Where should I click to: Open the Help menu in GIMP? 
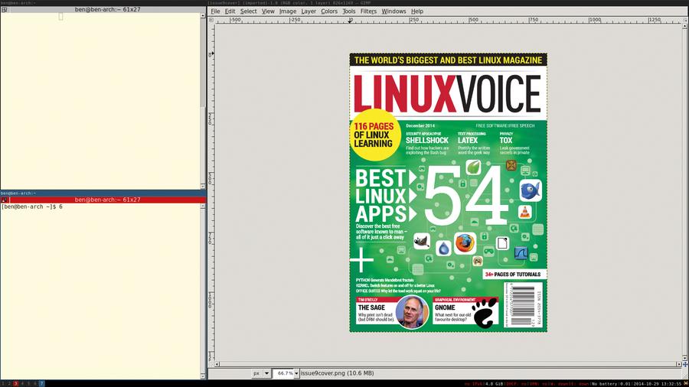point(417,11)
